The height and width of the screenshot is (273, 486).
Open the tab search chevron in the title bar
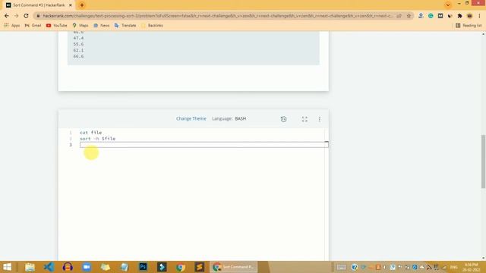click(447, 5)
